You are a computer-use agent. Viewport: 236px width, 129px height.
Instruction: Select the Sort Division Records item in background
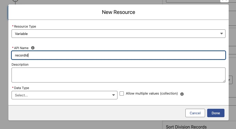click(x=186, y=127)
